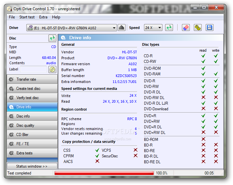Open the Extra menu
The height and width of the screenshot is (185, 233).
43,17
